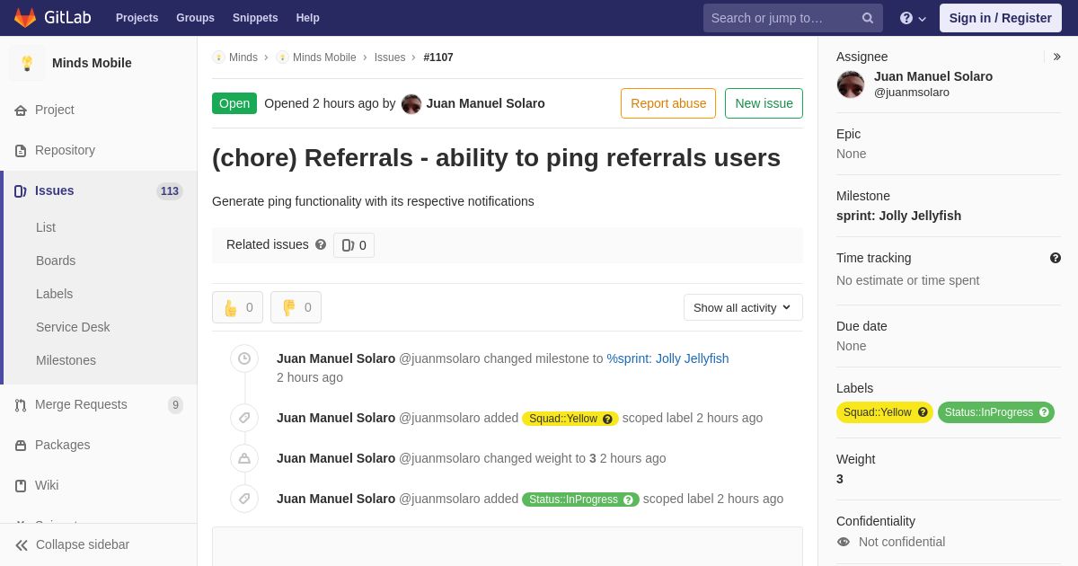Open the Help question mark menu
Screen dimensions: 1078x566
pos(913,18)
